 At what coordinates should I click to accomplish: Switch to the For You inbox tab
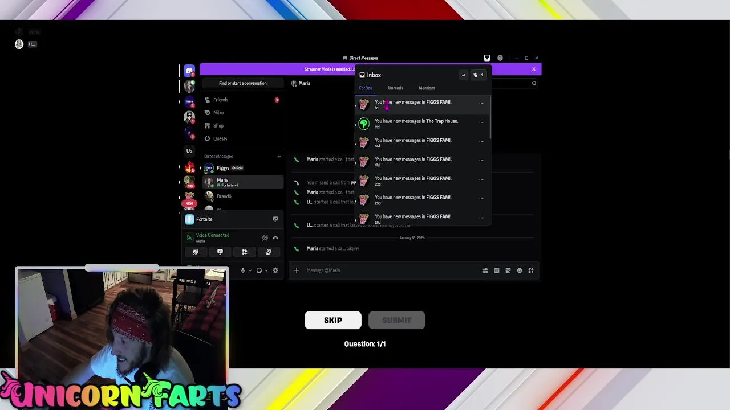click(x=366, y=88)
